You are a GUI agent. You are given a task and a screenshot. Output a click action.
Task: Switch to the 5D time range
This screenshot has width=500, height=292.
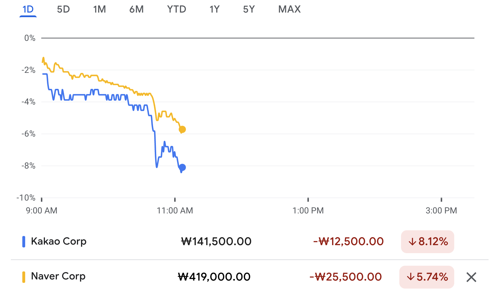pyautogui.click(x=63, y=9)
